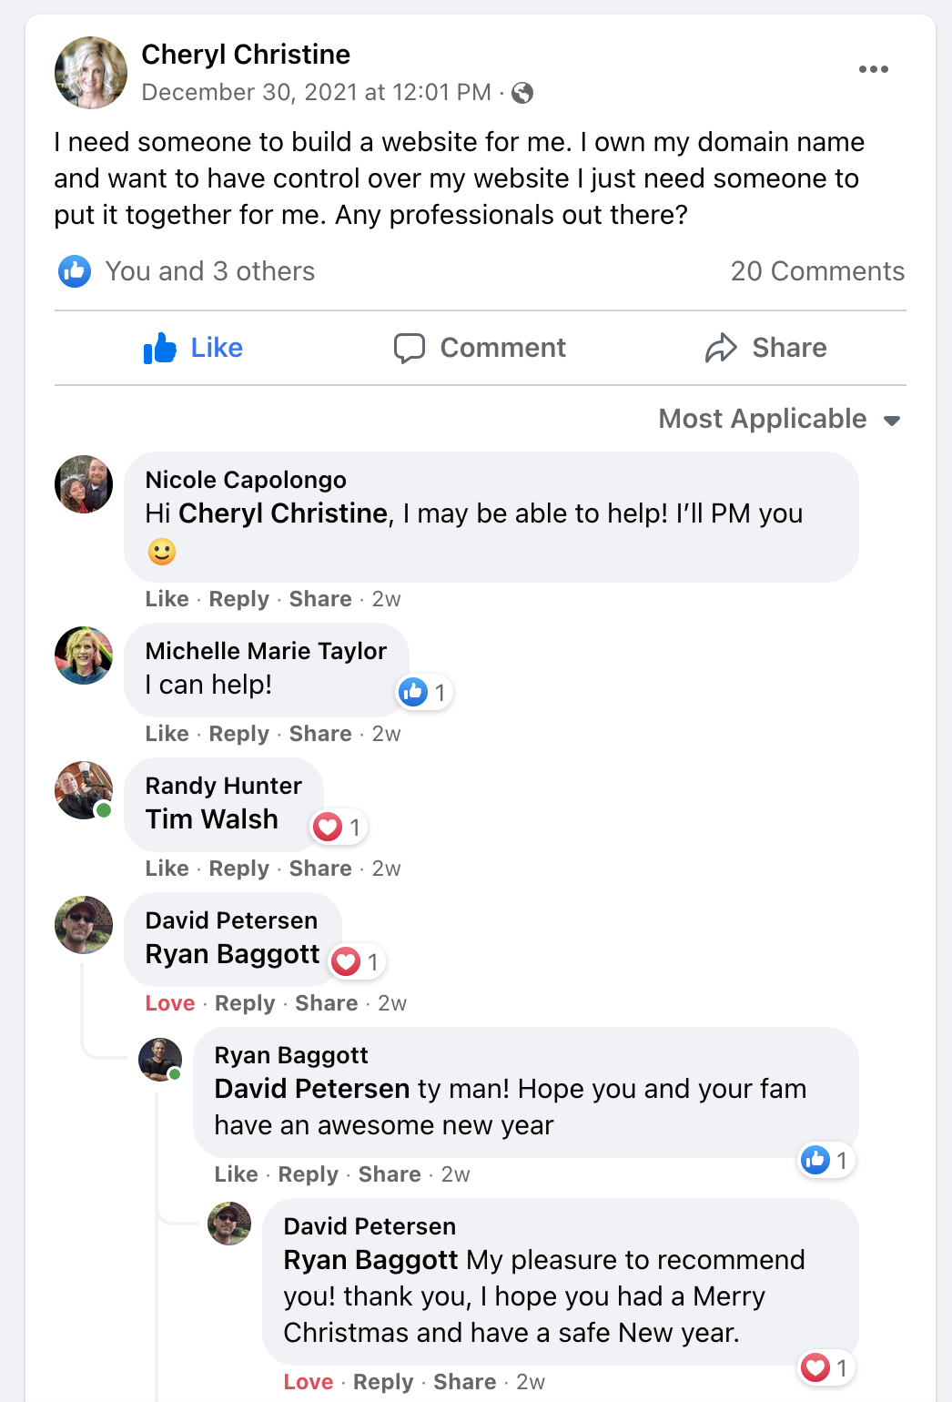The width and height of the screenshot is (952, 1402).
Task: Toggle Love off on David Petersen's top comment
Action: (x=170, y=1003)
